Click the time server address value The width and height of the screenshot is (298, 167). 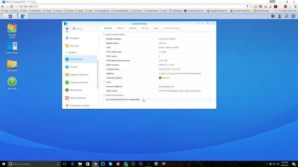pos(166,86)
